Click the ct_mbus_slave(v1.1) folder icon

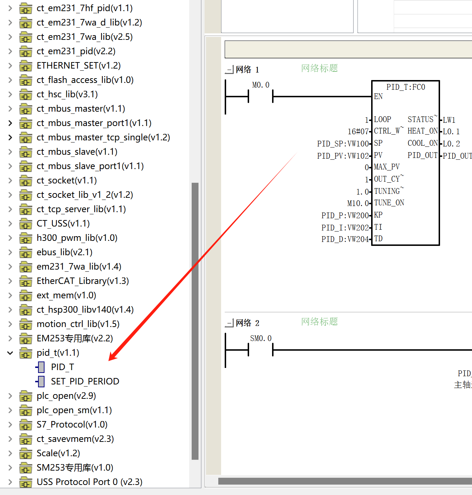25,152
